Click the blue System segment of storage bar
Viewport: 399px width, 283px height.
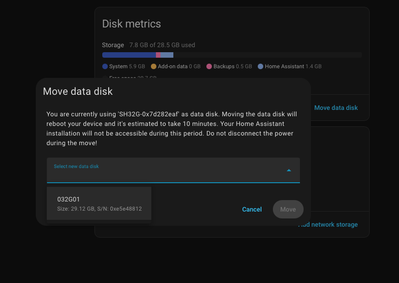point(129,55)
